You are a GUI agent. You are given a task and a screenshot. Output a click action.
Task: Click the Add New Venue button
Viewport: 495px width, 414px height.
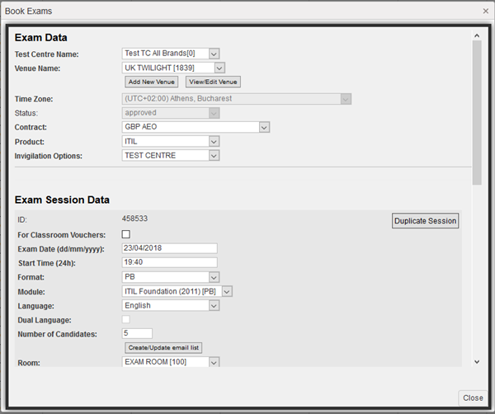152,82
